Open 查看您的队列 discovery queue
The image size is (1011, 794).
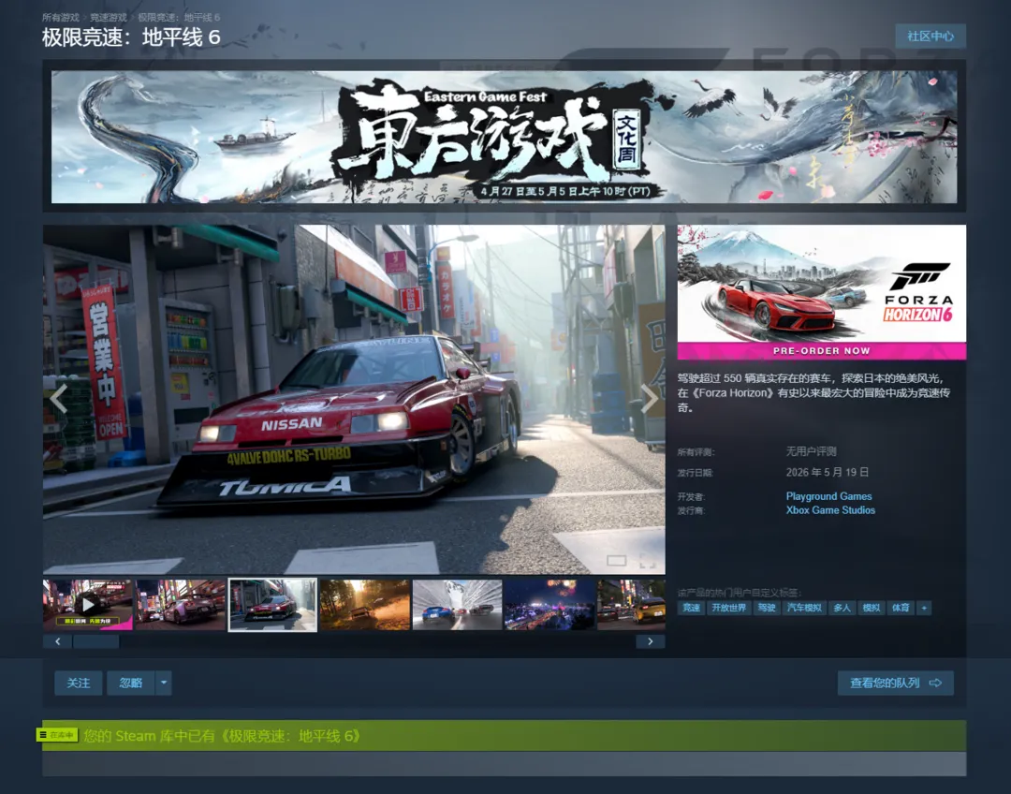pos(896,684)
